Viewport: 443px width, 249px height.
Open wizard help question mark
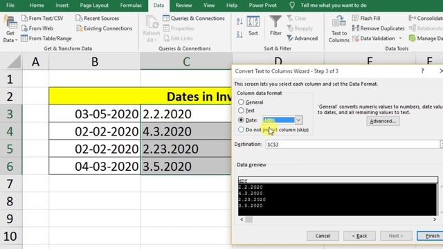[x=422, y=71]
